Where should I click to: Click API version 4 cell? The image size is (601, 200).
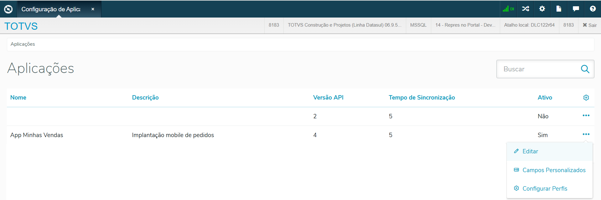pyautogui.click(x=315, y=135)
